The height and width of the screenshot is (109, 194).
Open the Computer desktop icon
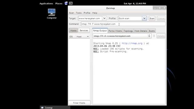coord(52,14)
